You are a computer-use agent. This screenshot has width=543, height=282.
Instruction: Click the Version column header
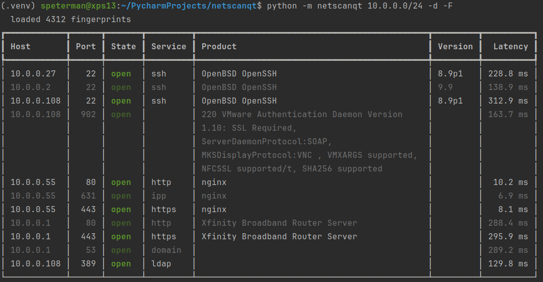coord(455,46)
